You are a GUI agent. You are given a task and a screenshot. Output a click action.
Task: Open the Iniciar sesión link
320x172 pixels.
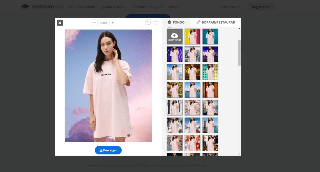230,7
